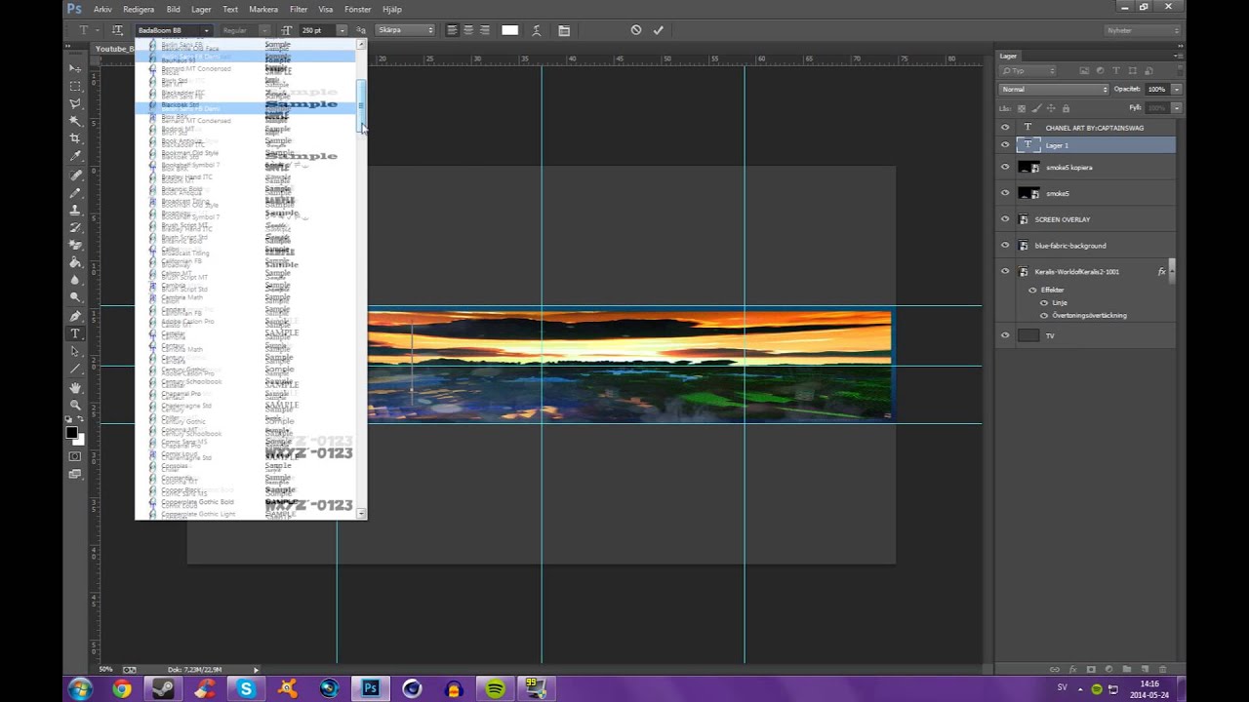Select the Pen tool
This screenshot has width=1249, height=702.
[x=75, y=316]
